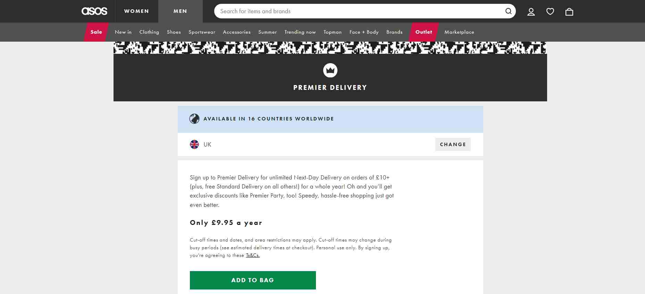Open the Outlet section
Viewport: 645px width, 294px height.
[x=424, y=32]
